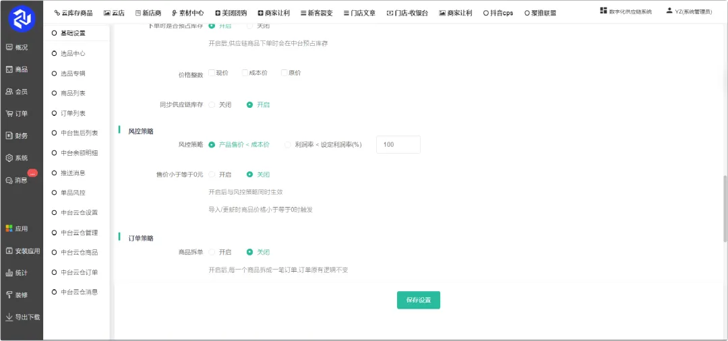
Task: Open 新客裂变 in top navigation
Action: coord(317,13)
